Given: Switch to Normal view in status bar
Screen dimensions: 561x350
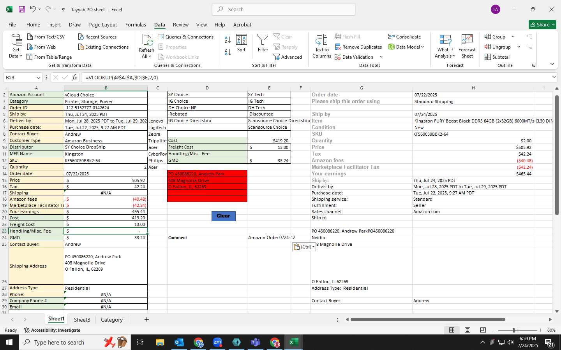Looking at the screenshot, I should [452, 330].
